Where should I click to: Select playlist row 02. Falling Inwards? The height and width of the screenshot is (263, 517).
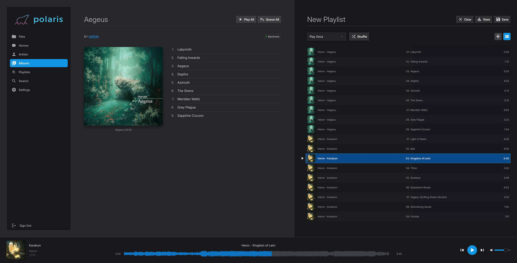tap(408, 62)
